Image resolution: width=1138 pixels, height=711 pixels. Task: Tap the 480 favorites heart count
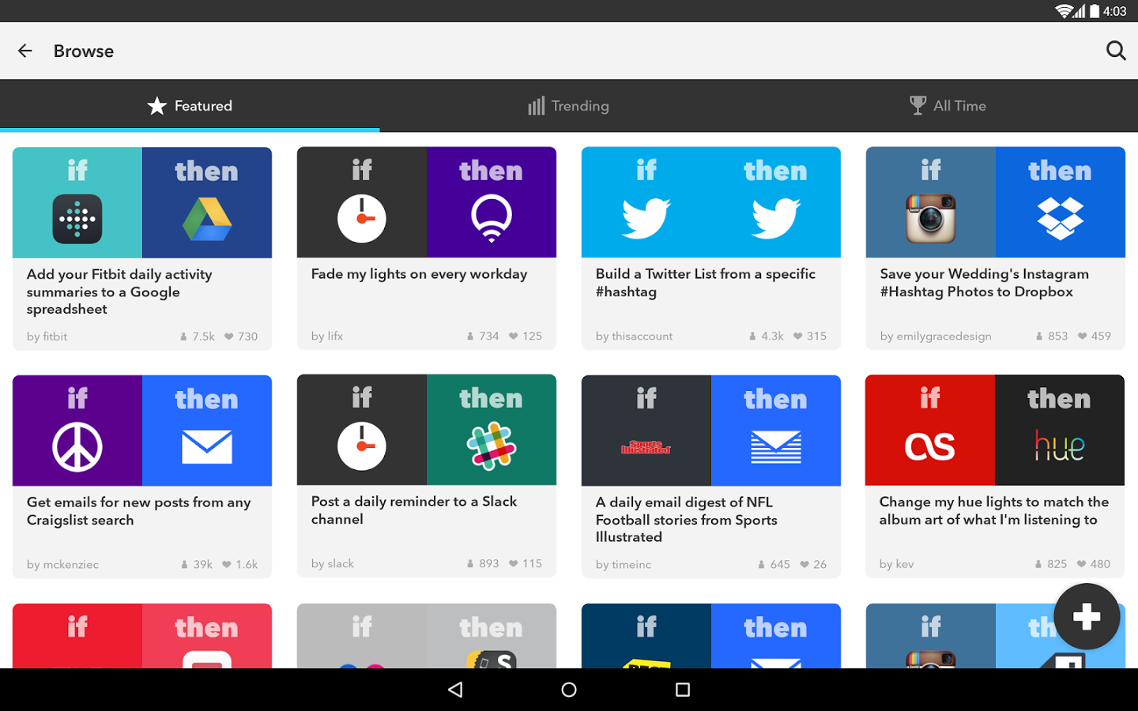point(1094,563)
